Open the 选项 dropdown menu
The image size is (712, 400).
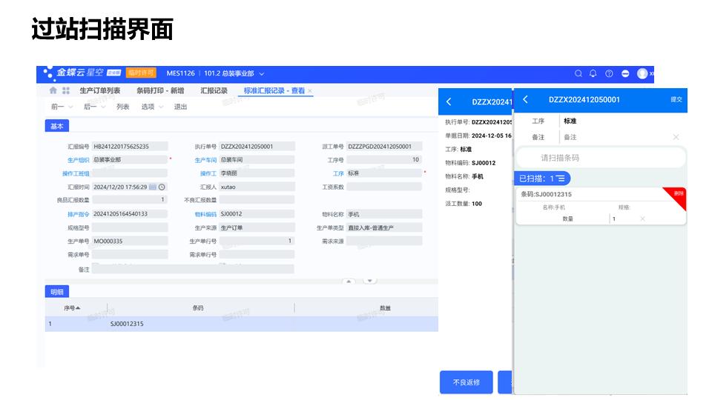[151, 107]
